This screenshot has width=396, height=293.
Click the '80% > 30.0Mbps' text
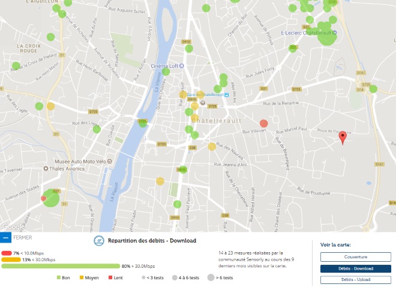tap(138, 266)
